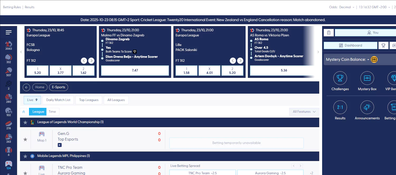Bet on FCSB win at 5.20
The height and width of the screenshot is (175, 396).
(x=38, y=71)
